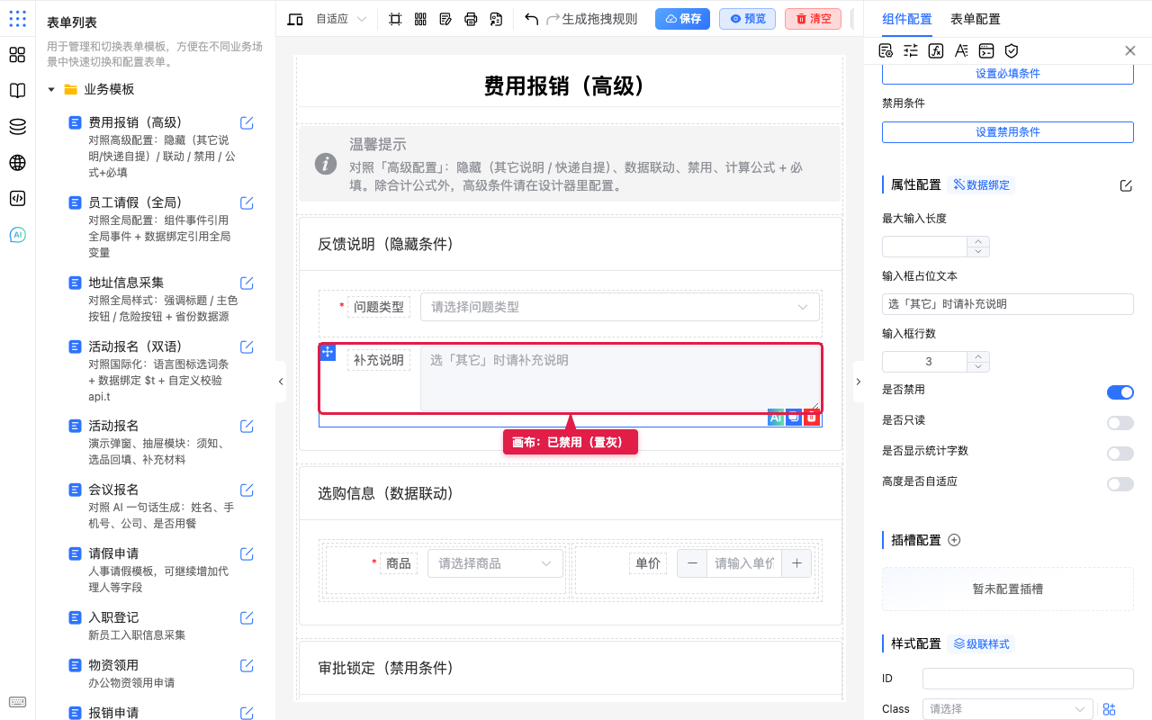Click the shield check icon in config panel
The height and width of the screenshot is (720, 1152).
pyautogui.click(x=1012, y=50)
